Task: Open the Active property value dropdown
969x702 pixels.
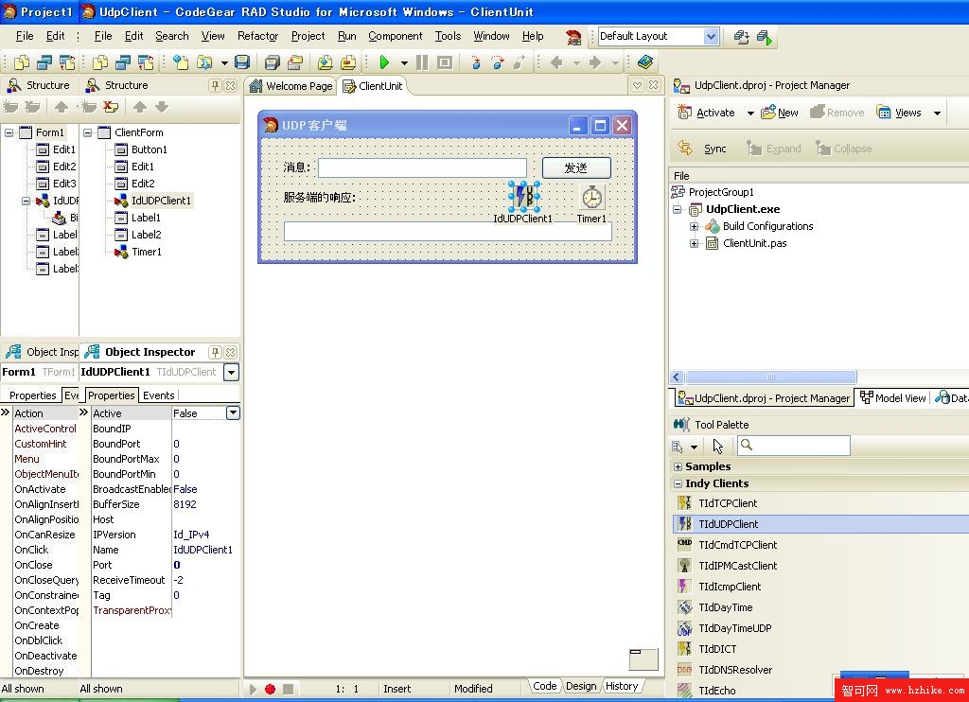Action: tap(233, 412)
